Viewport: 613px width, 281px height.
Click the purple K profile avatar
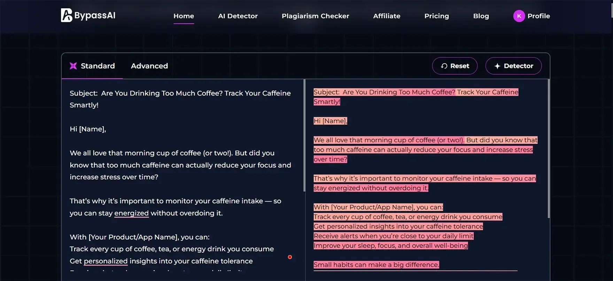519,16
